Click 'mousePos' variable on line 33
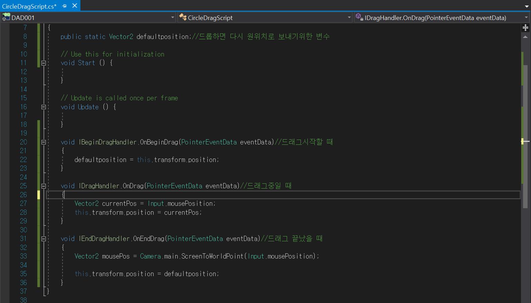The width and height of the screenshot is (531, 303). coord(116,256)
